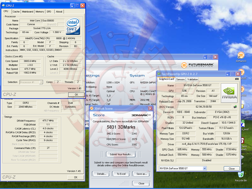Click the BIOS save icon in GPU-Z
The image size is (252, 189).
tap(235, 106)
